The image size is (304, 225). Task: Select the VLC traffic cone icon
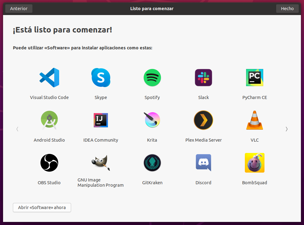pos(255,120)
